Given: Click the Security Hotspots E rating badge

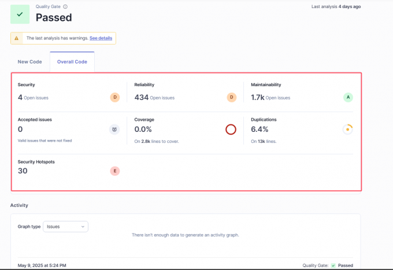Looking at the screenshot, I should (x=114, y=171).
